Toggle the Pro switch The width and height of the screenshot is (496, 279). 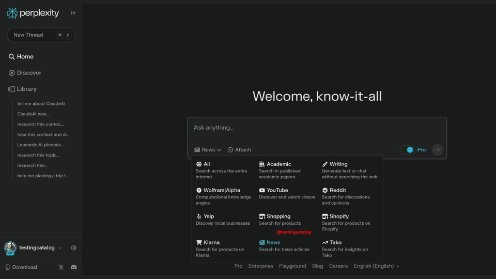(407, 150)
